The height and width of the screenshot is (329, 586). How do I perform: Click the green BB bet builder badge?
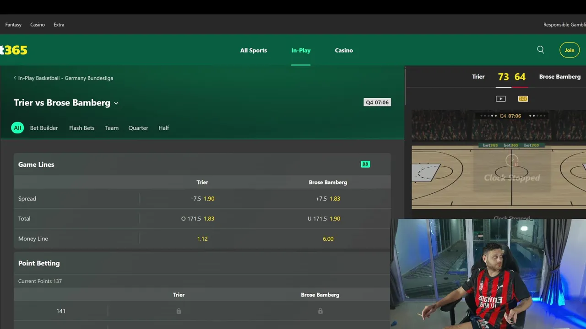(x=365, y=164)
